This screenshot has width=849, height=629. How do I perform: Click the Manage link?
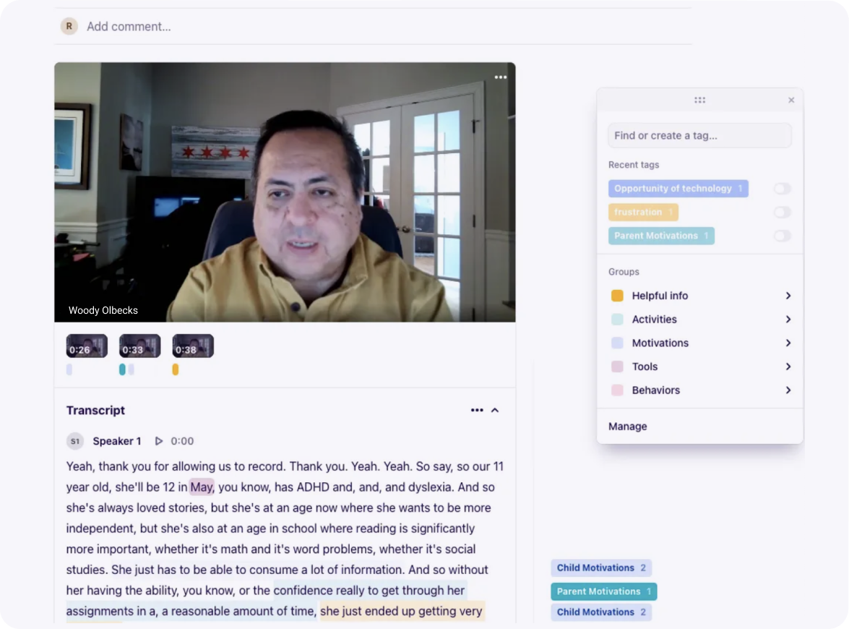point(628,427)
